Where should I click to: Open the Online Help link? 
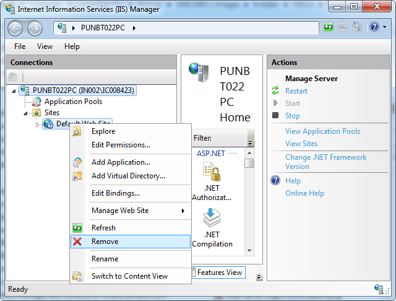304,193
